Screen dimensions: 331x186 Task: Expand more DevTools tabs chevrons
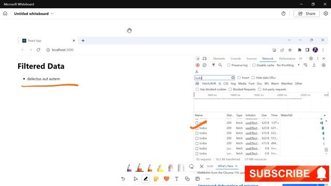click(300, 58)
